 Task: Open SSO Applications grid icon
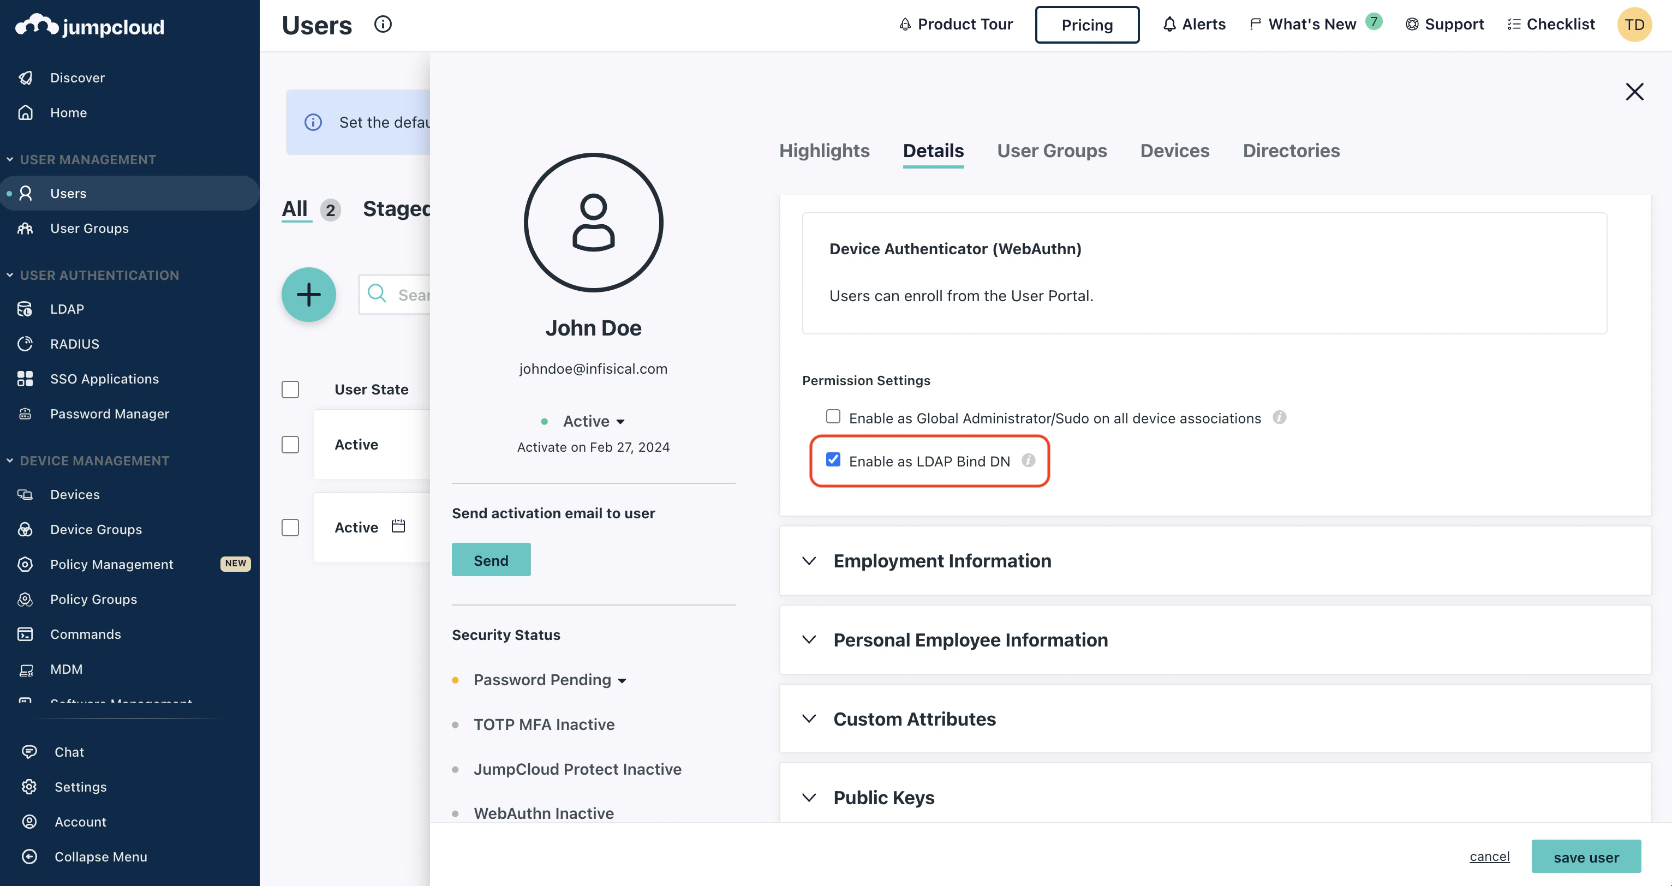pyautogui.click(x=25, y=379)
